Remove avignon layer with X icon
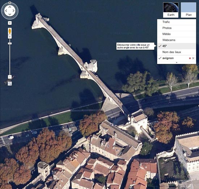 193,58
